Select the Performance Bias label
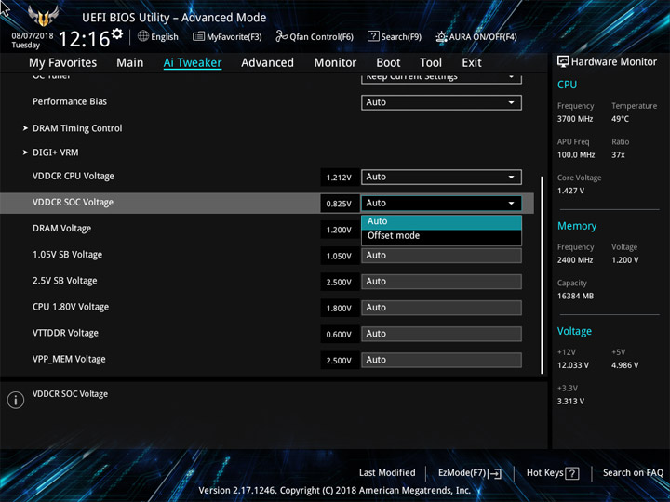This screenshot has height=502, width=670. click(x=70, y=101)
